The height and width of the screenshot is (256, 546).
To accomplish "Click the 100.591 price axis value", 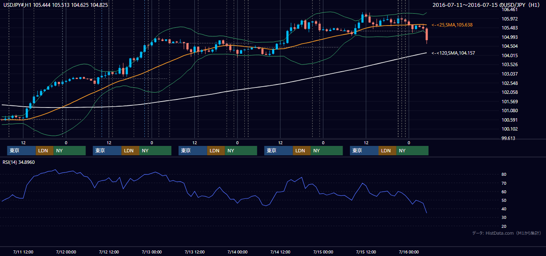I will tap(509, 120).
